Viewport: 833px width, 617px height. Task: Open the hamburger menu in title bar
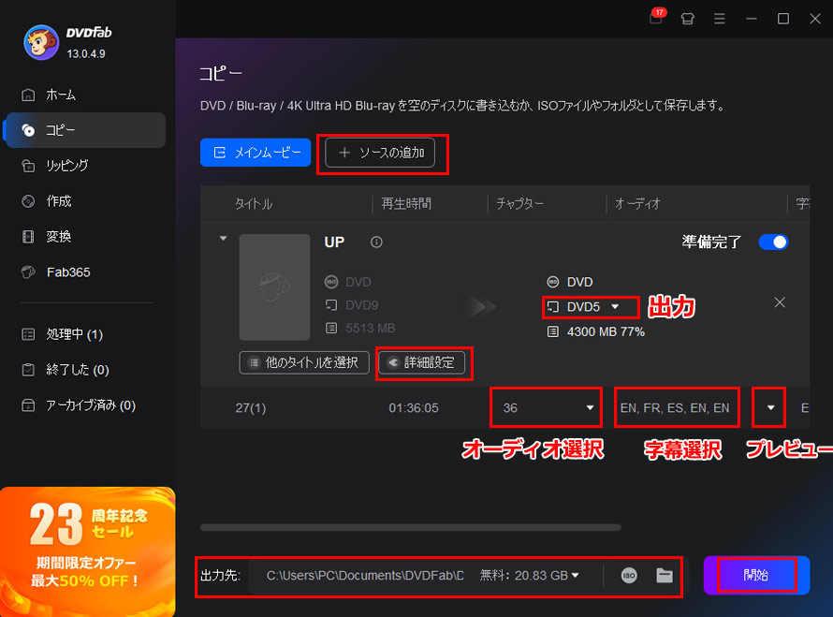pos(719,18)
